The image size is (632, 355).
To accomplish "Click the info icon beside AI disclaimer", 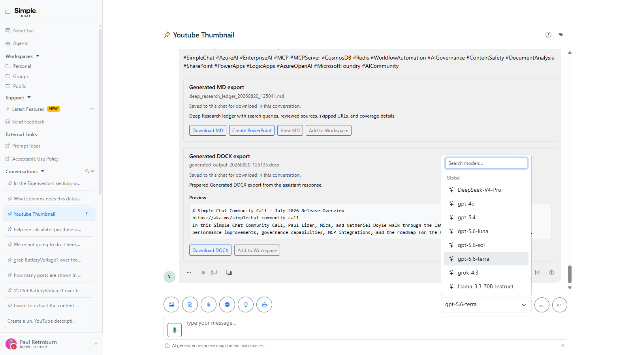I will point(167,346).
